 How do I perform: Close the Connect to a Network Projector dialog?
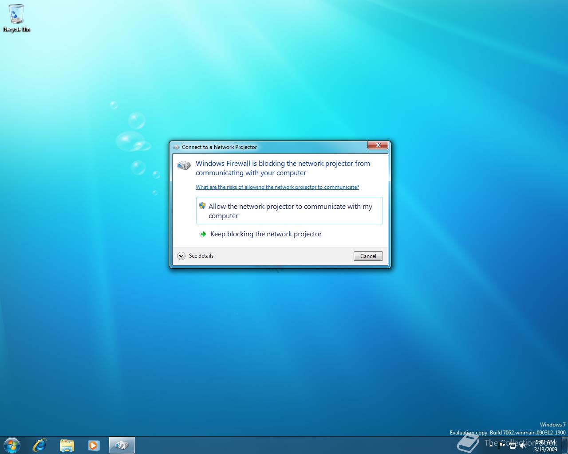pos(378,145)
